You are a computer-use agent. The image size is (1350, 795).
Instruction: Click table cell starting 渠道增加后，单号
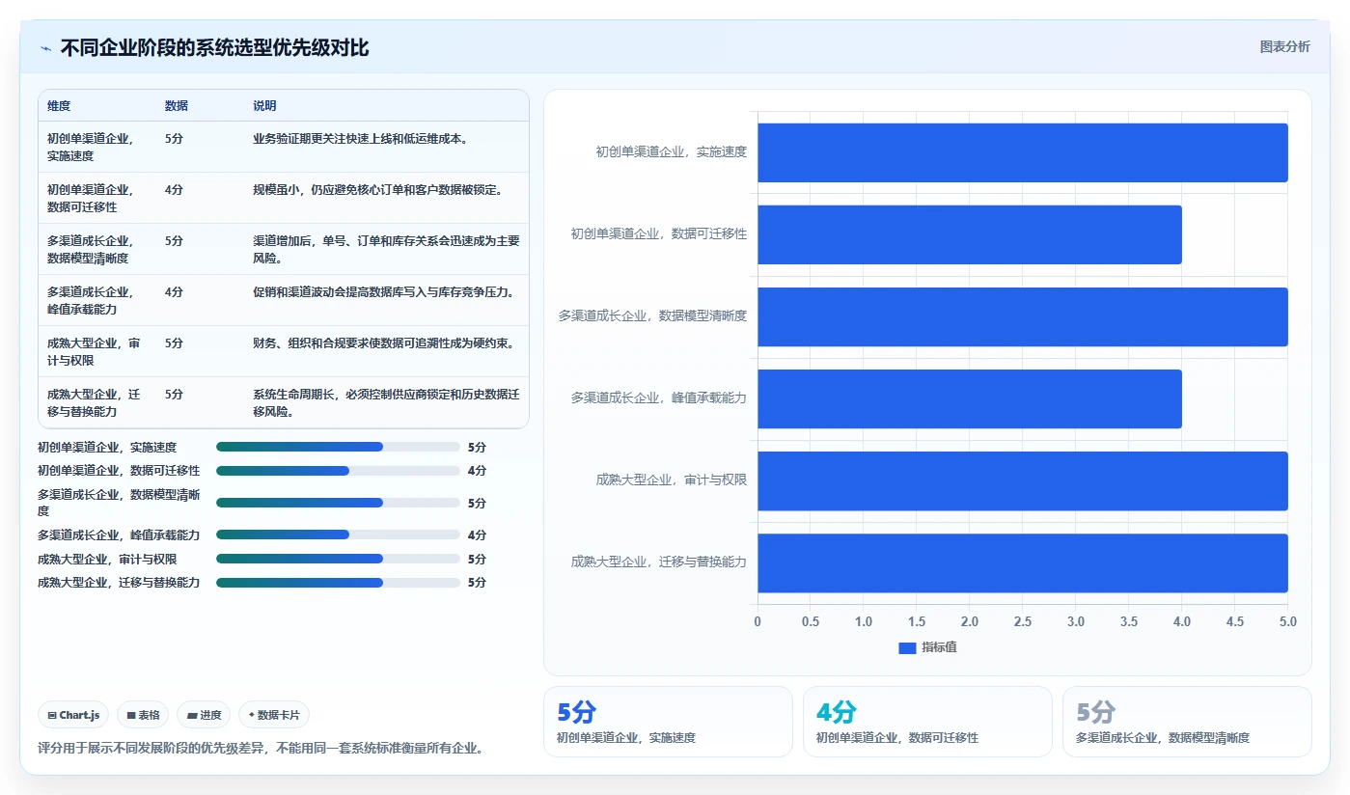coord(386,249)
